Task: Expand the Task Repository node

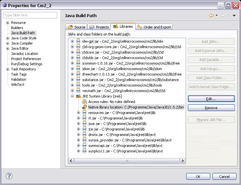Action: coord(7,69)
